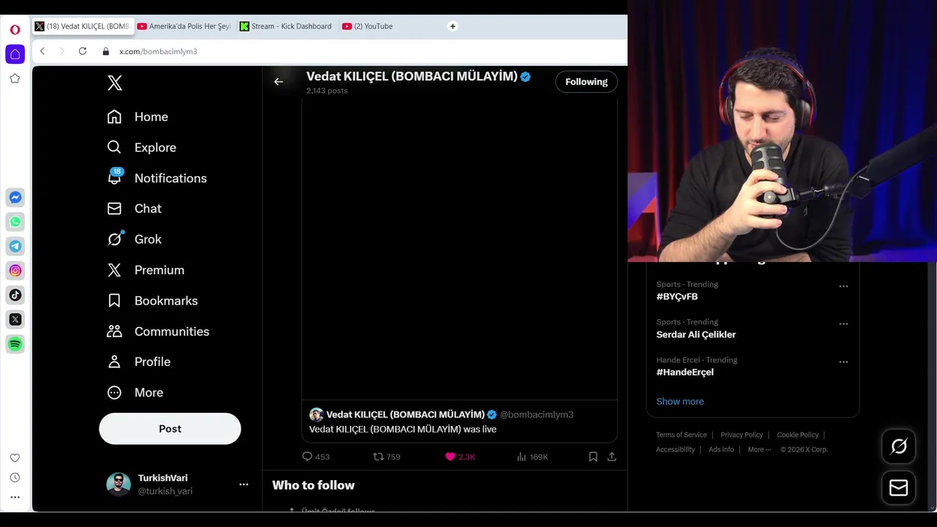Image resolution: width=937 pixels, height=527 pixels.
Task: Open Privacy Policy link
Action: coord(742,435)
